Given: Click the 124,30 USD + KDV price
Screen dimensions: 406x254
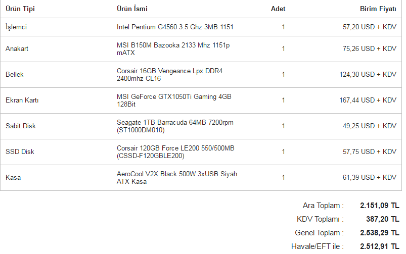Looking at the screenshot, I should pos(368,75).
